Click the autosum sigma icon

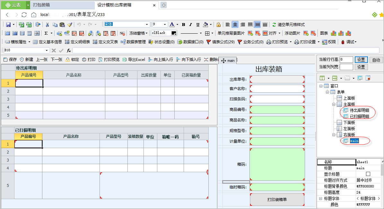46,33
